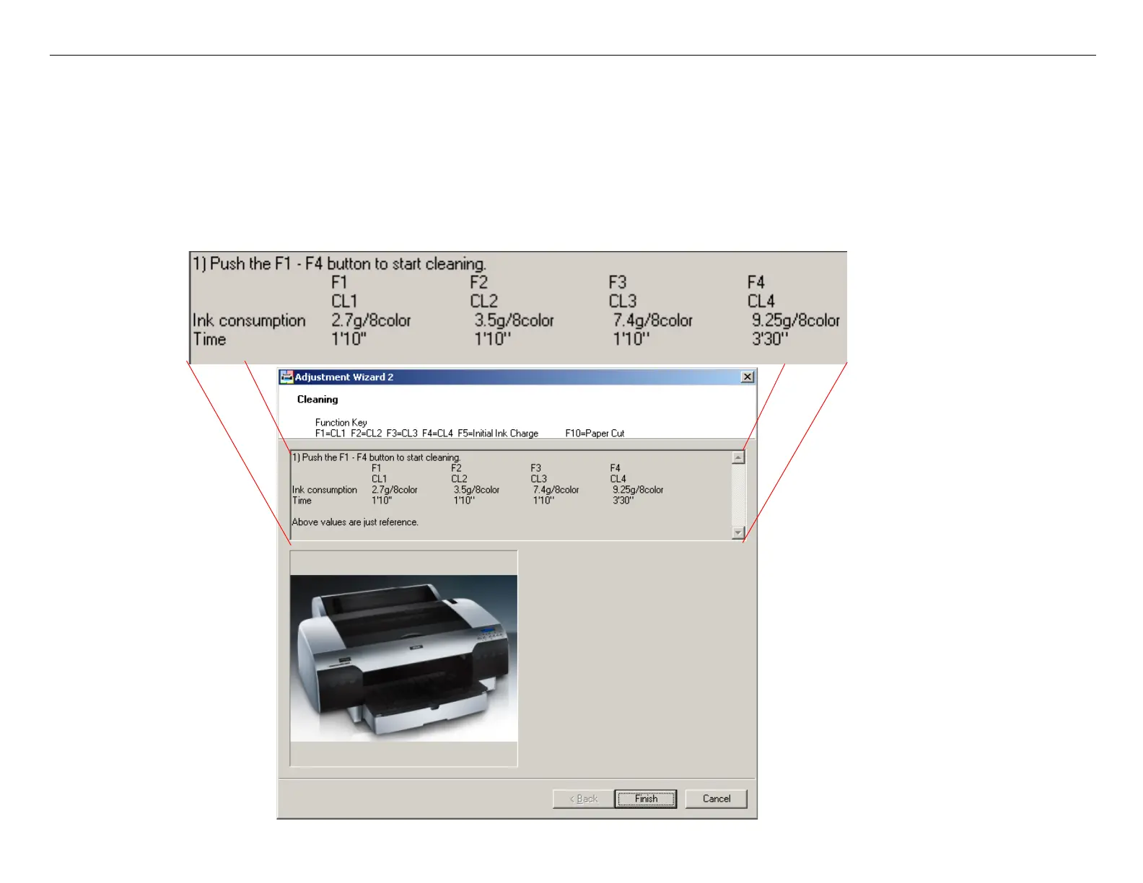1143x883 pixels.
Task: Click the "Adjustment Wizard 2" title text
Action: click(344, 377)
